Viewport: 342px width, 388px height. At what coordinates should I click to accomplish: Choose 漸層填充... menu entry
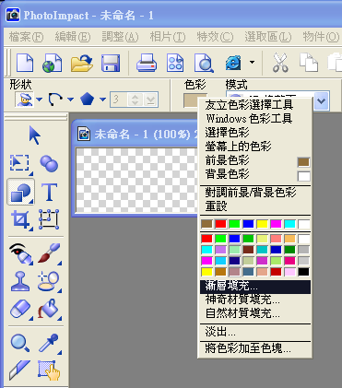pos(255,287)
